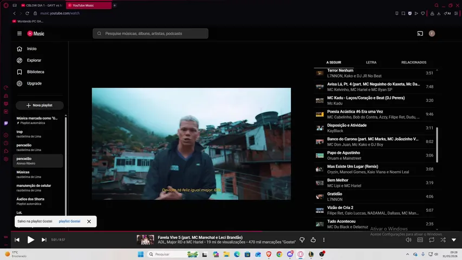462x260 pixels.
Task: Skip to previous track
Action: (x=17, y=239)
